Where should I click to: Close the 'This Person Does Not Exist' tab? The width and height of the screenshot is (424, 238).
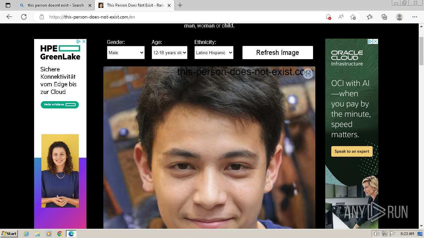point(169,5)
